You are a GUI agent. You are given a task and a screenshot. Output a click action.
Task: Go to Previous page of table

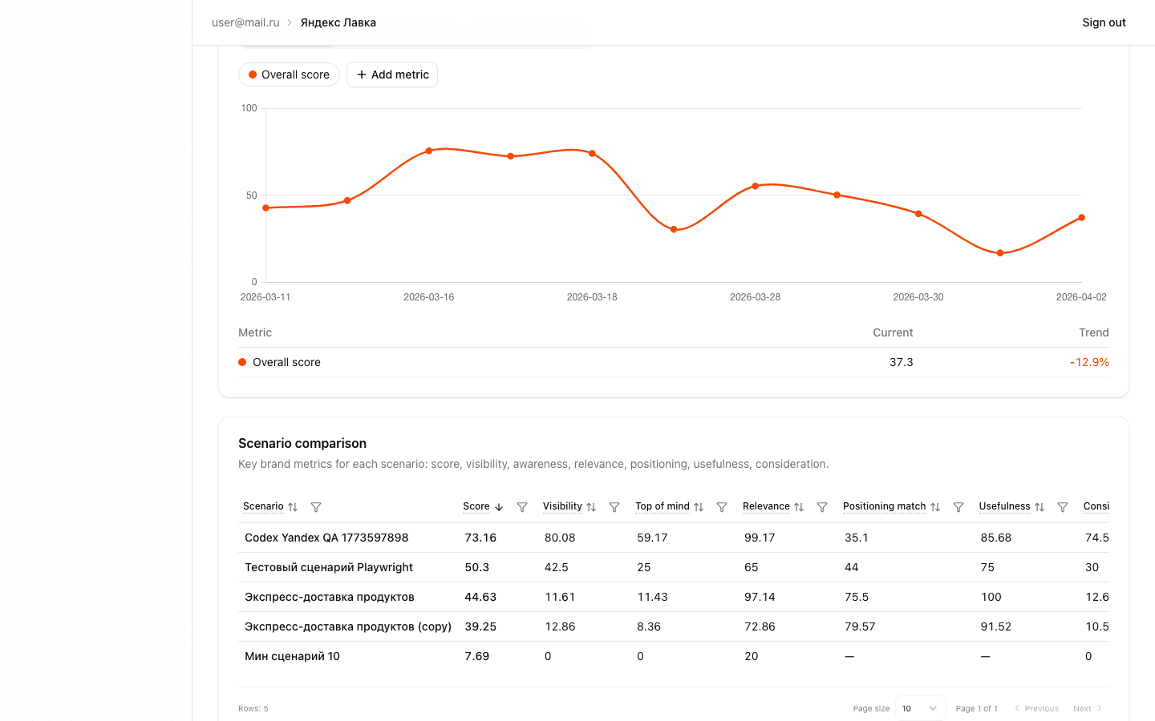1036,708
